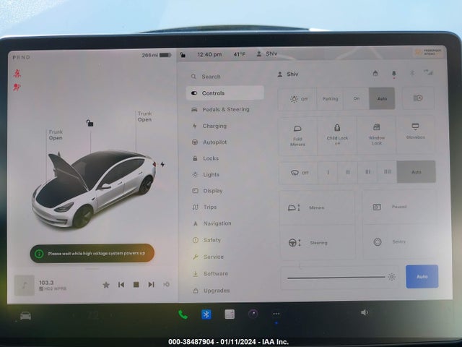
Task: Set wipers to speed II
Action: [x=348, y=172]
